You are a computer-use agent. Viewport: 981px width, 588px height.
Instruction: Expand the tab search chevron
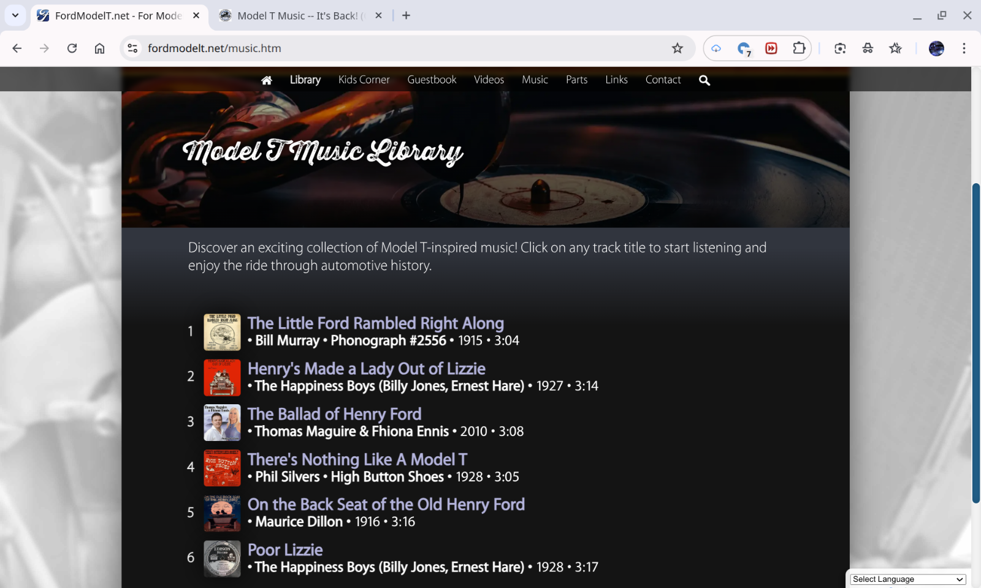[x=15, y=15]
